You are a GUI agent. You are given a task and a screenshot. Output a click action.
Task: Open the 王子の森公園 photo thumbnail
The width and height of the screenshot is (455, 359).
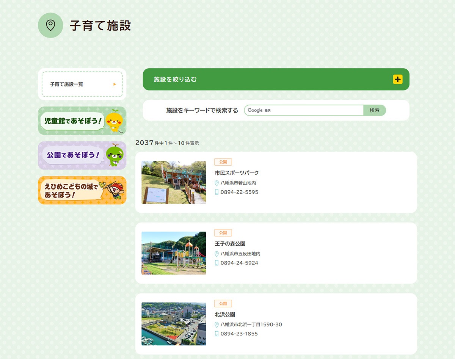click(174, 253)
